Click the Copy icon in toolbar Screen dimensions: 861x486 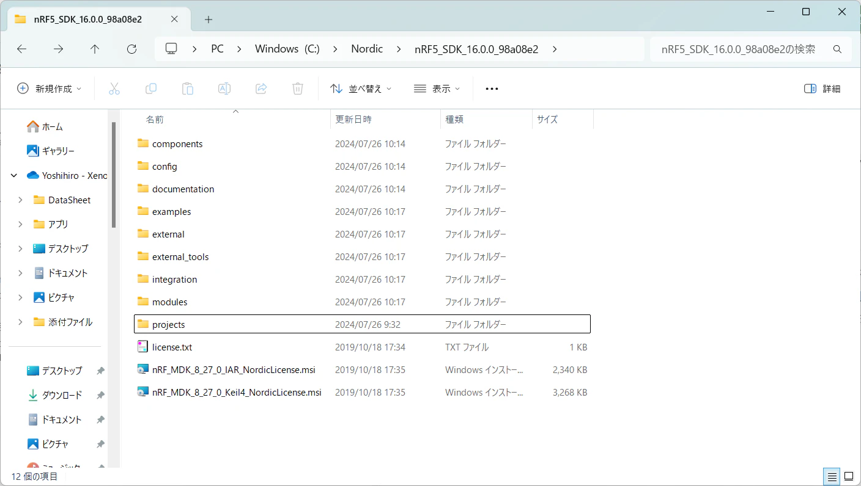click(151, 89)
